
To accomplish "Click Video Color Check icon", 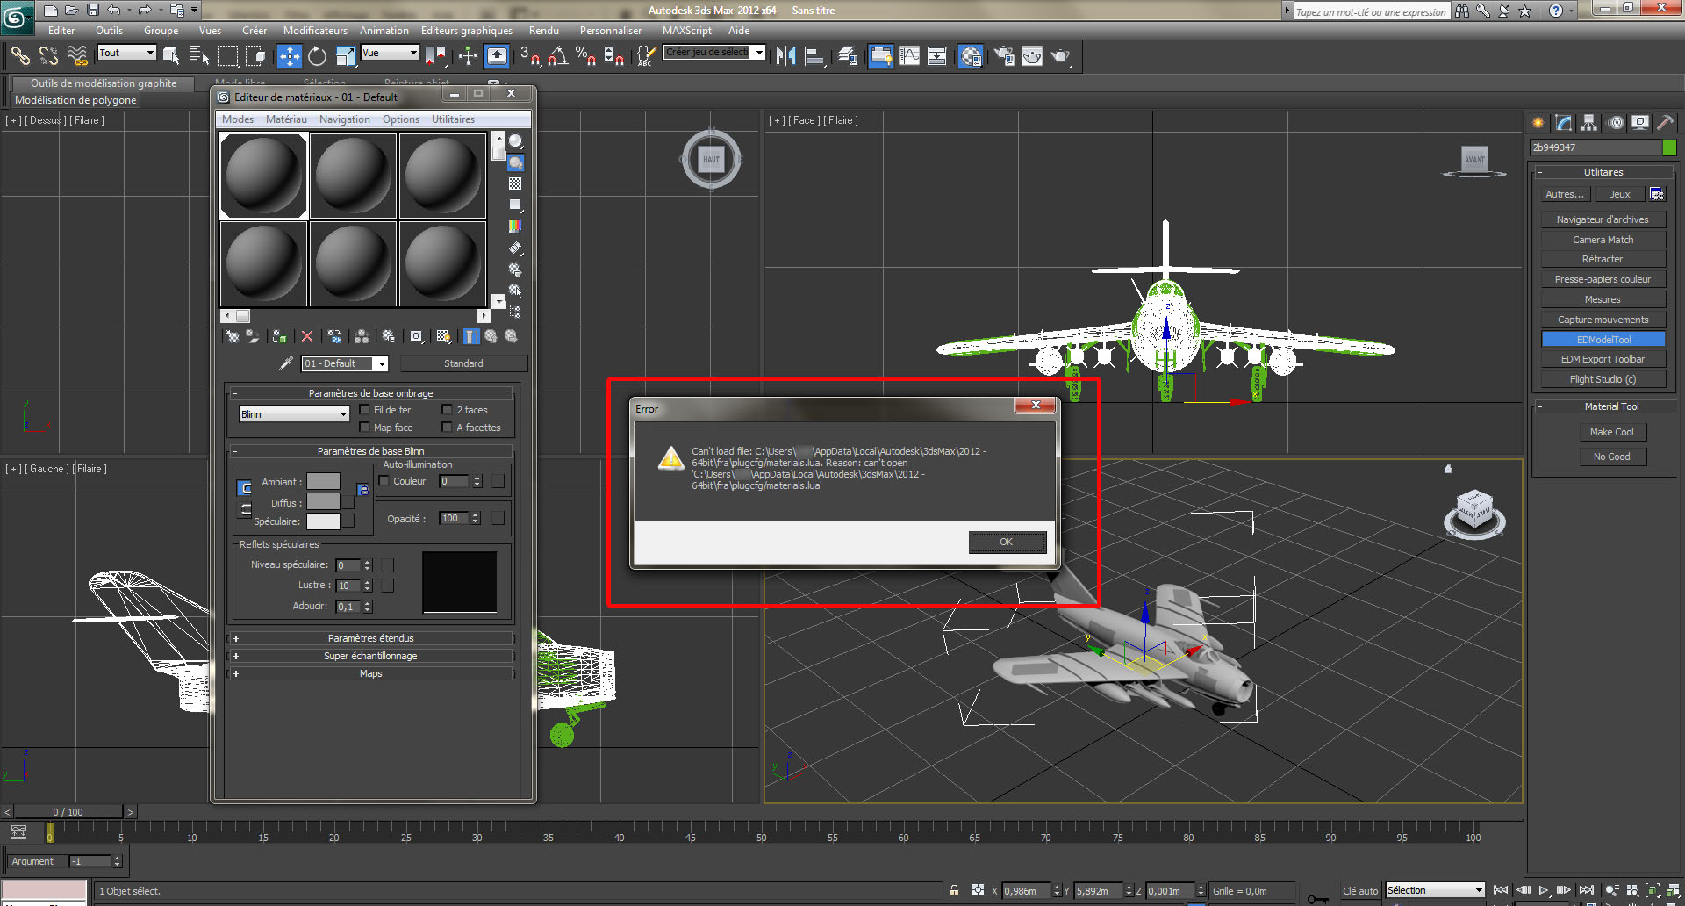I will tap(515, 226).
